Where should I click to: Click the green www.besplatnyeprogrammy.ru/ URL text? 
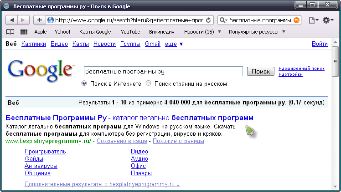tap(48, 141)
